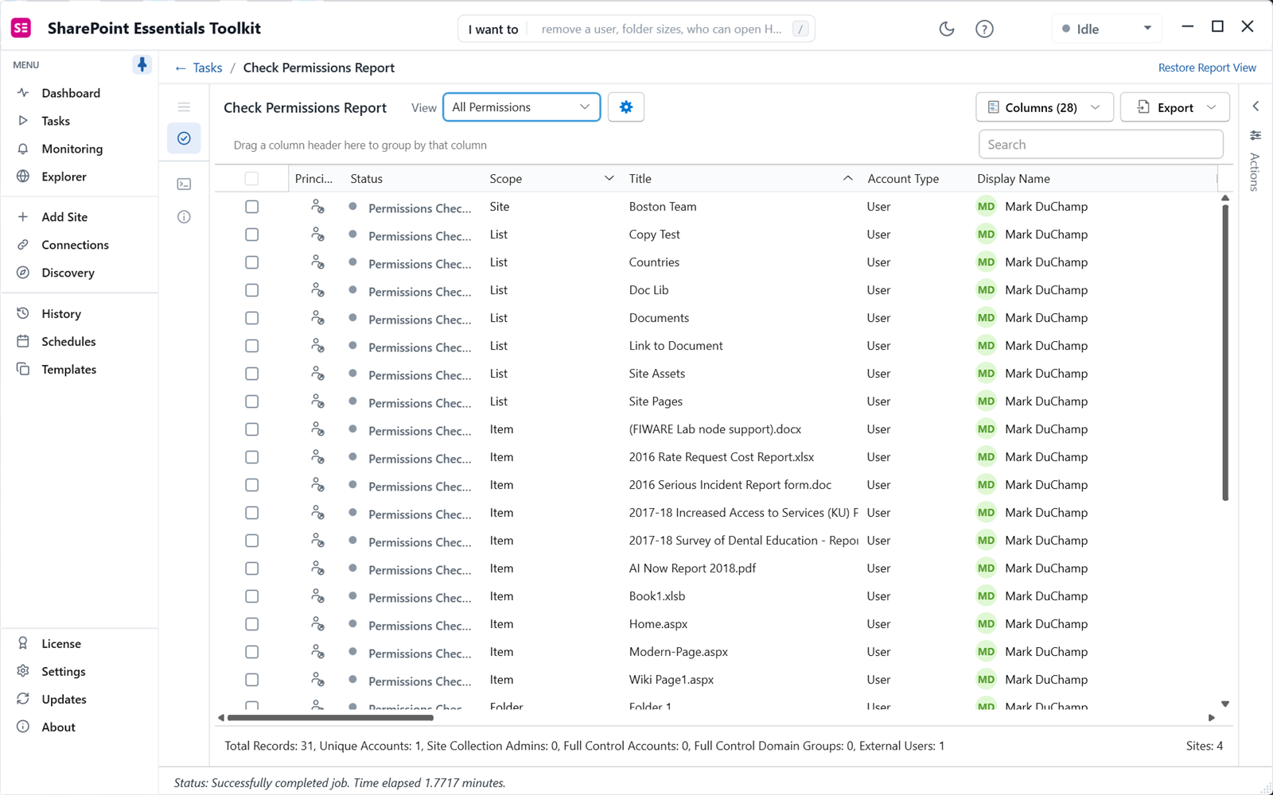Click the Display Name column header
This screenshot has width=1273, height=795.
[1013, 179]
